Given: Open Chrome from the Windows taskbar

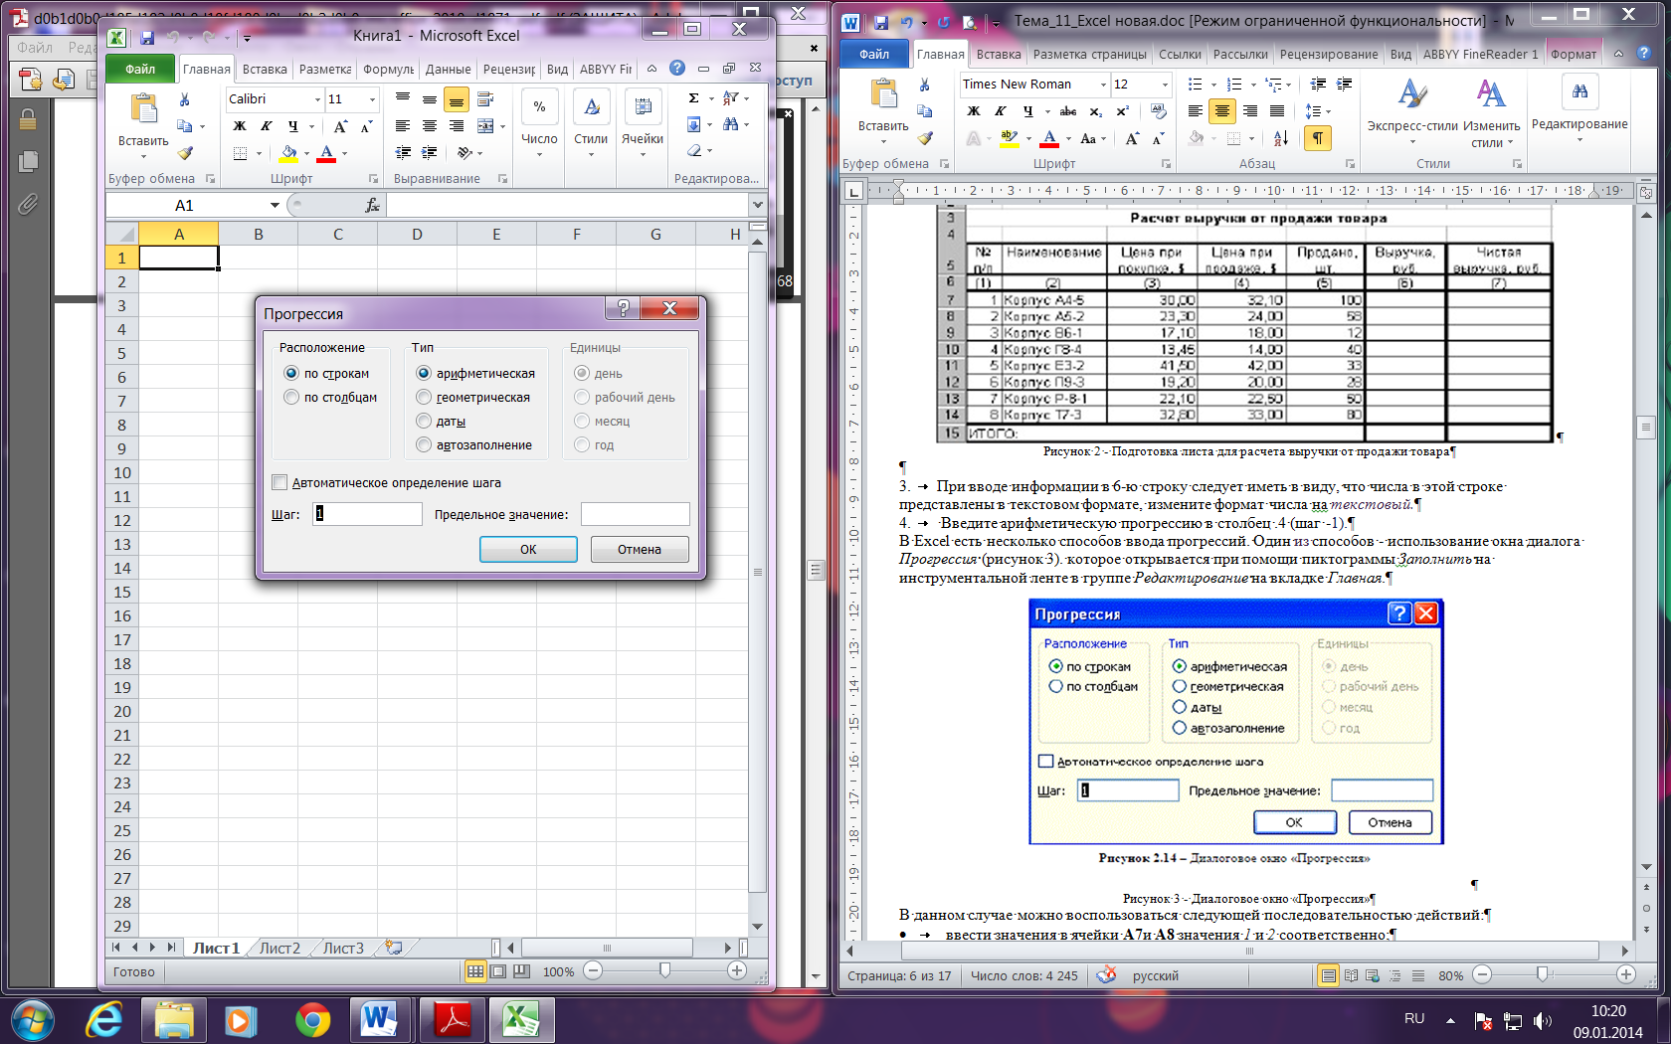Looking at the screenshot, I should click(312, 1019).
